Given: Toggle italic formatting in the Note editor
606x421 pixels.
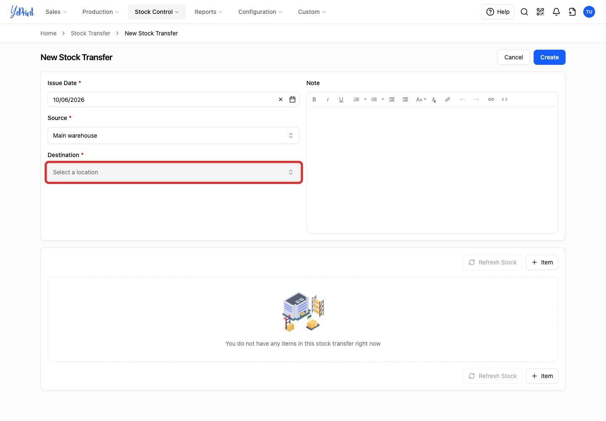Looking at the screenshot, I should click(x=328, y=99).
